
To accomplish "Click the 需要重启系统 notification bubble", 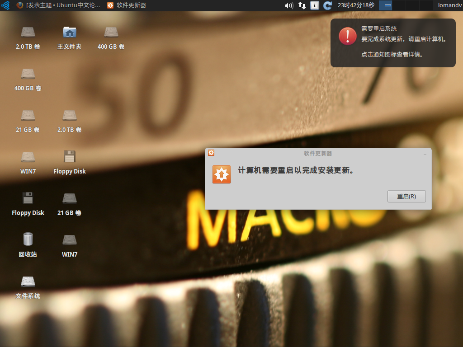I will pyautogui.click(x=393, y=43).
